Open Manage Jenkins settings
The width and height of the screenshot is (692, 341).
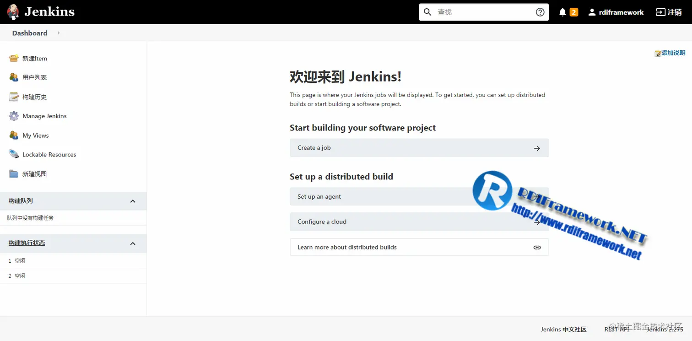pos(43,116)
